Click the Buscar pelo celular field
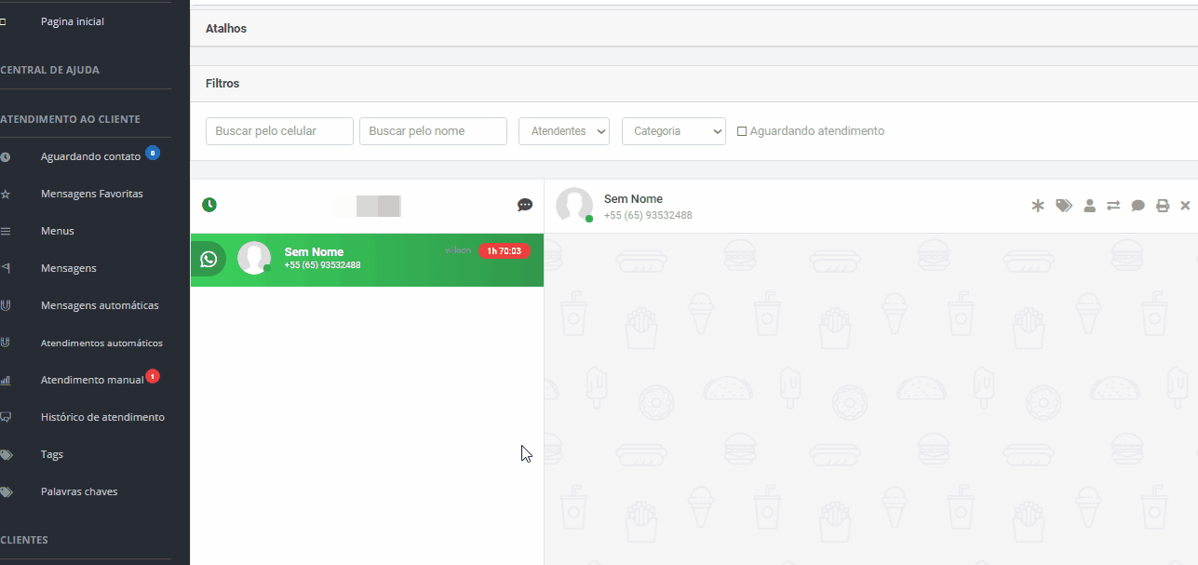 click(x=279, y=131)
